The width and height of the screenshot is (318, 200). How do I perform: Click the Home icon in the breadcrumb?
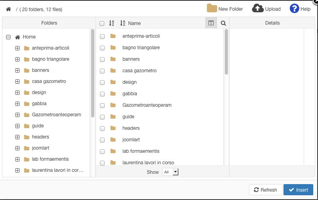click(x=8, y=9)
